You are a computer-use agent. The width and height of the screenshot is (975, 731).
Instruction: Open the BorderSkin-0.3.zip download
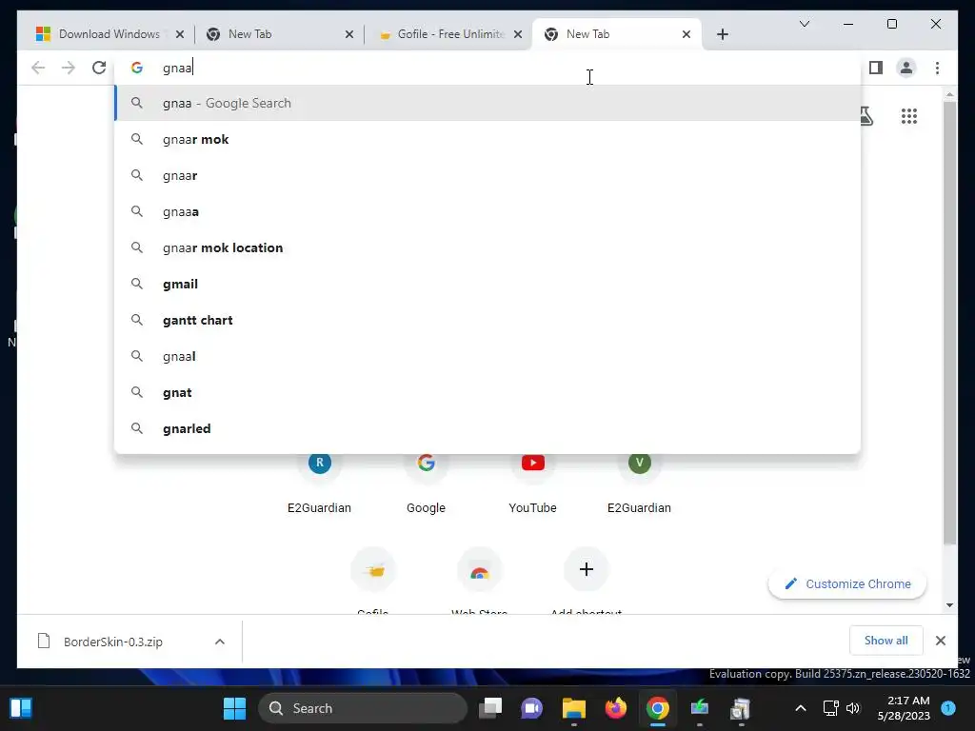tap(112, 642)
